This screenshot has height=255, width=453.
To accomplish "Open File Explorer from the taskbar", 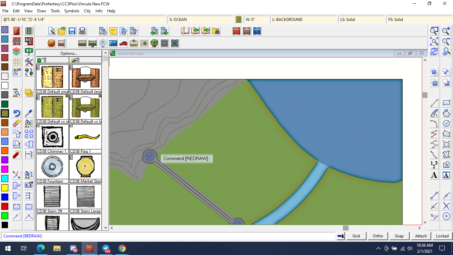I will (57, 248).
